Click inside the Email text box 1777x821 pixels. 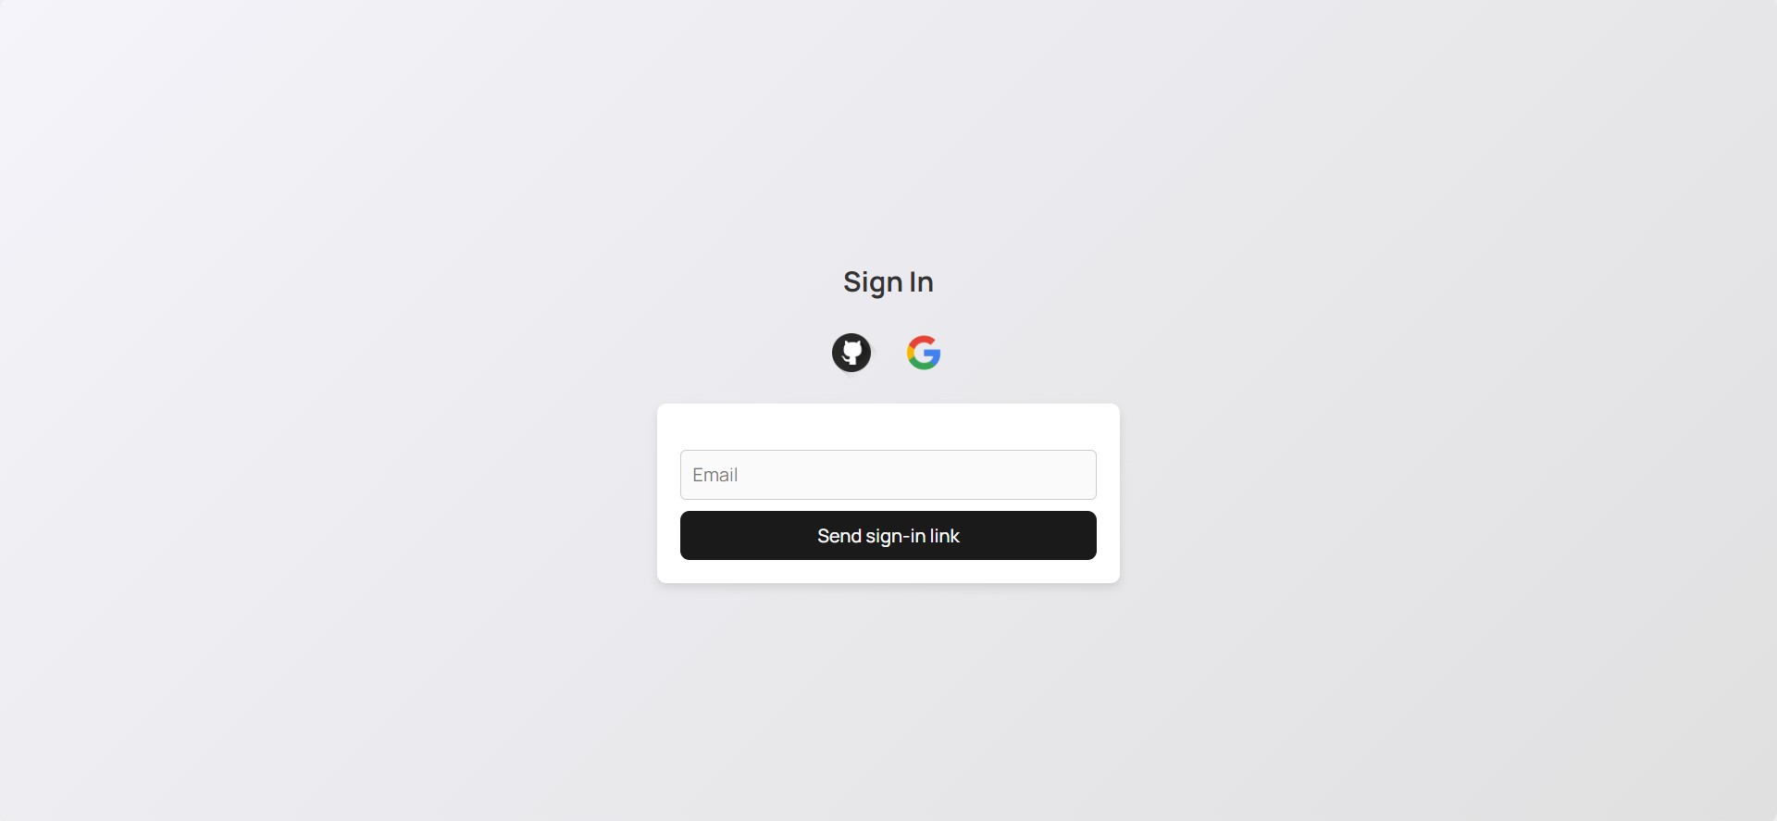[x=888, y=475]
